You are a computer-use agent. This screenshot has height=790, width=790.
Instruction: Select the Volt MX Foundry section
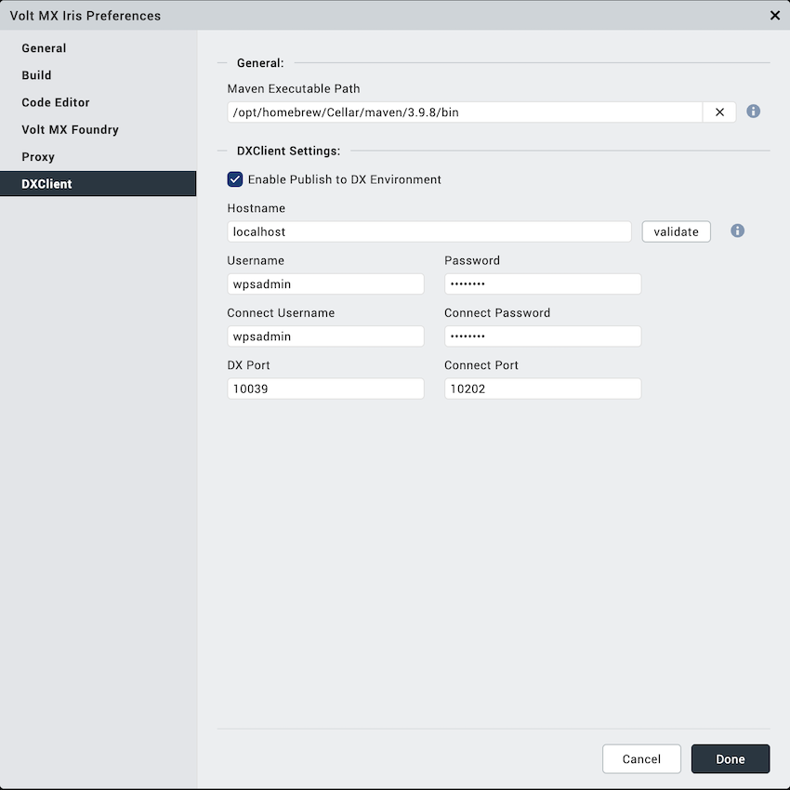tap(69, 129)
